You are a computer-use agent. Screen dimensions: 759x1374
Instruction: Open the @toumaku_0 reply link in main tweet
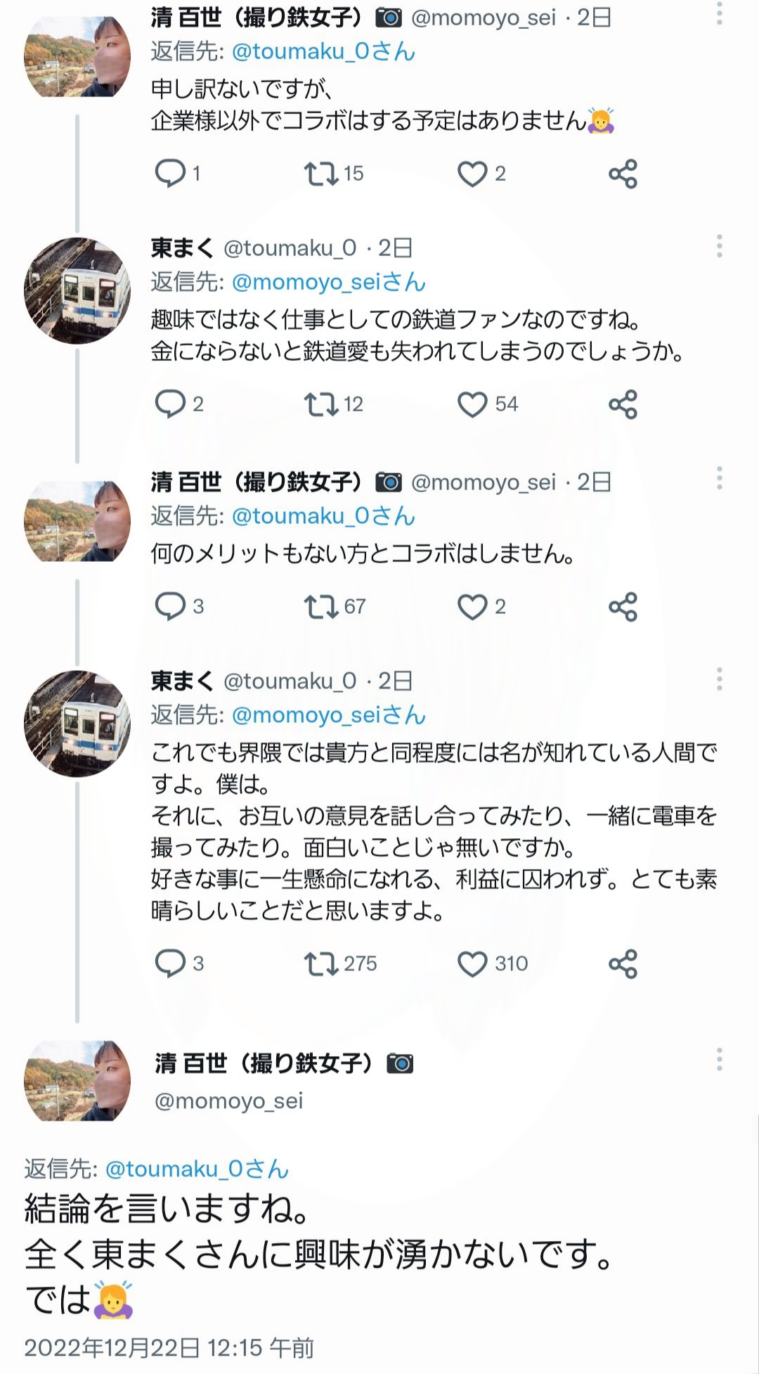(197, 1169)
